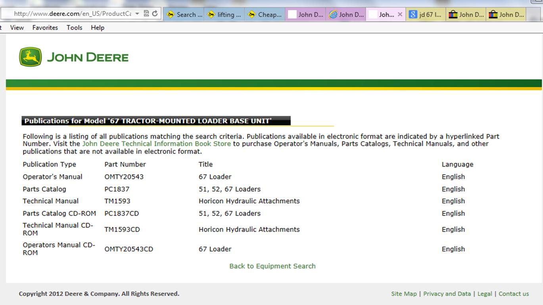Open the Tools menu
Viewport: 543px width, 305px height.
pyautogui.click(x=74, y=27)
